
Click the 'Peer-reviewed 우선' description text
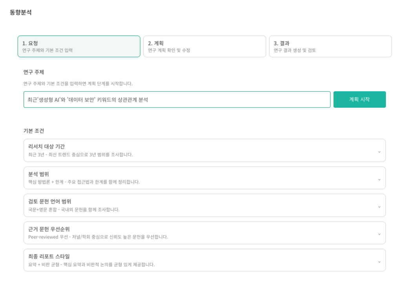[x=98, y=237]
